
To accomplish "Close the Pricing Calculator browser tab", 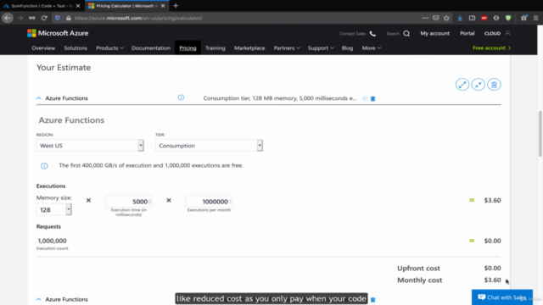I will pyautogui.click(x=163, y=6).
